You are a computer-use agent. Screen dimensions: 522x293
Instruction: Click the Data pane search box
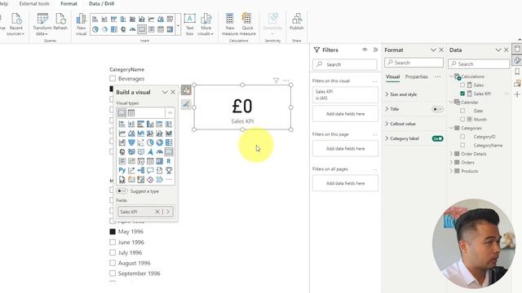(479, 63)
